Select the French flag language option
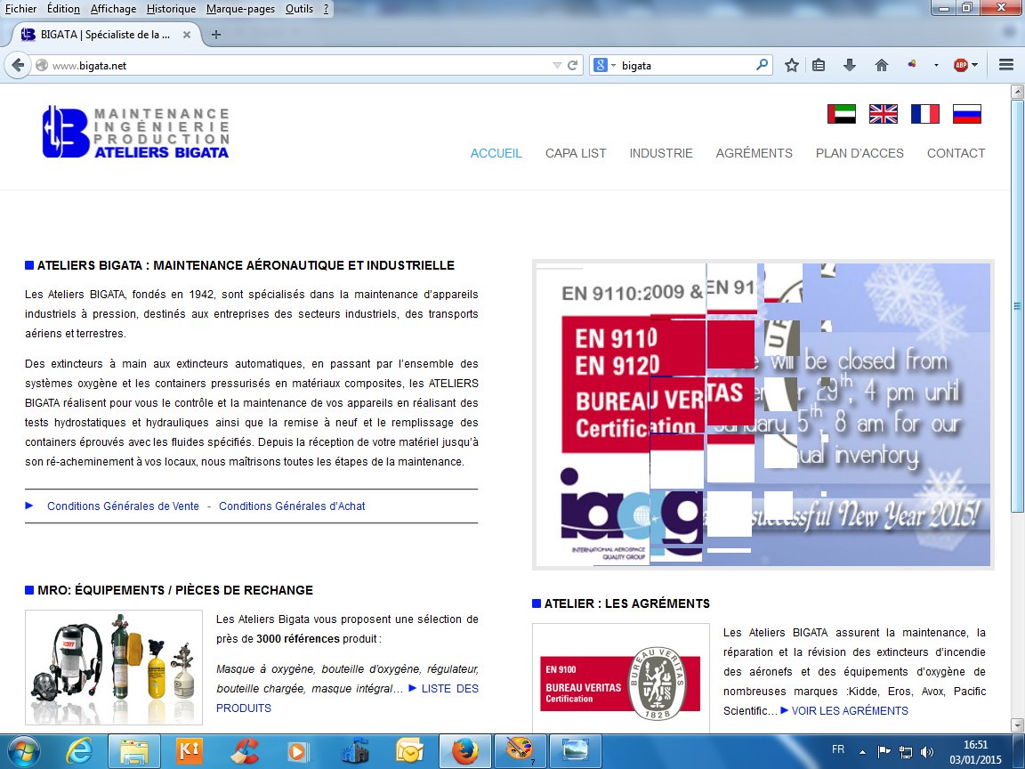Viewport: 1025px width, 769px height. 925,114
